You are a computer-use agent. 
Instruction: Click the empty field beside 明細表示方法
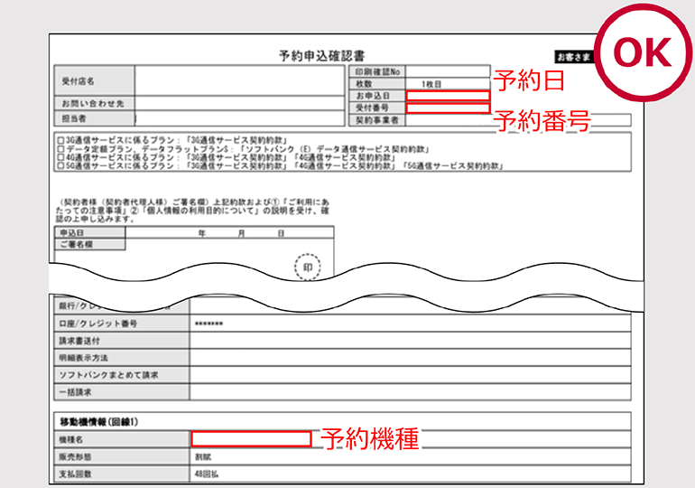click(x=410, y=358)
